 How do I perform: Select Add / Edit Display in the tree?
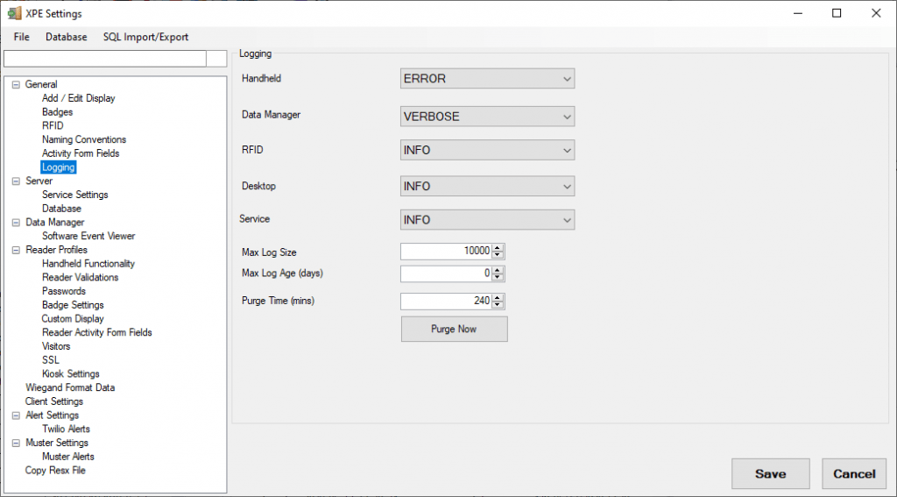[x=78, y=98]
